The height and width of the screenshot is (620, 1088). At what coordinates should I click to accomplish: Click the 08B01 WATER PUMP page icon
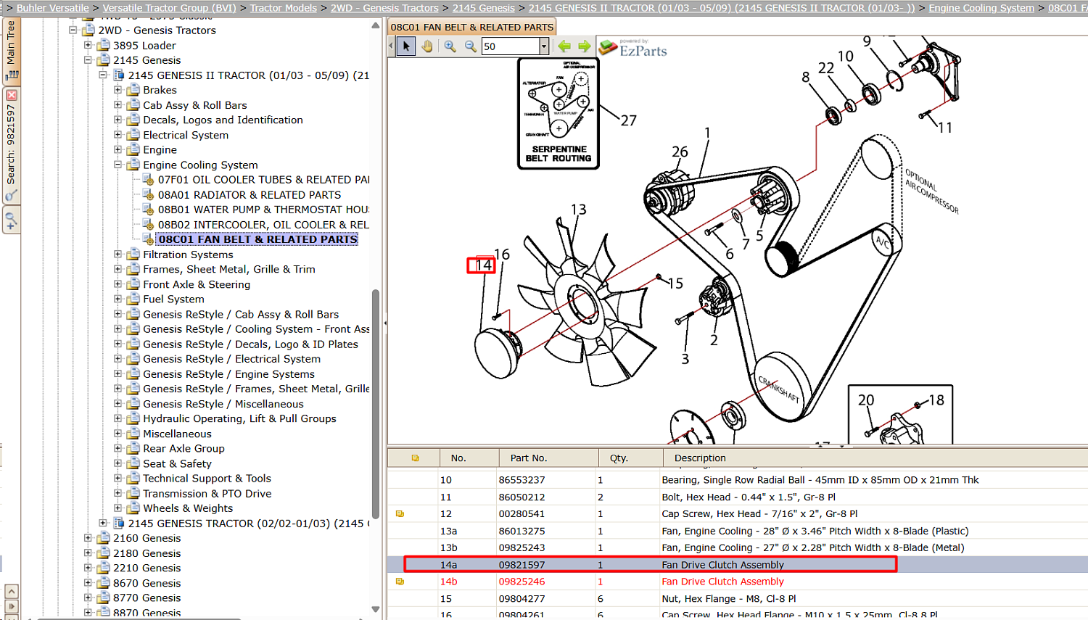point(148,210)
